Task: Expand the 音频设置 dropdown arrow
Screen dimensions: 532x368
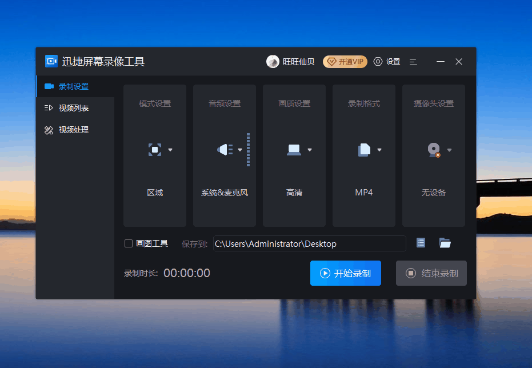Action: [x=240, y=150]
